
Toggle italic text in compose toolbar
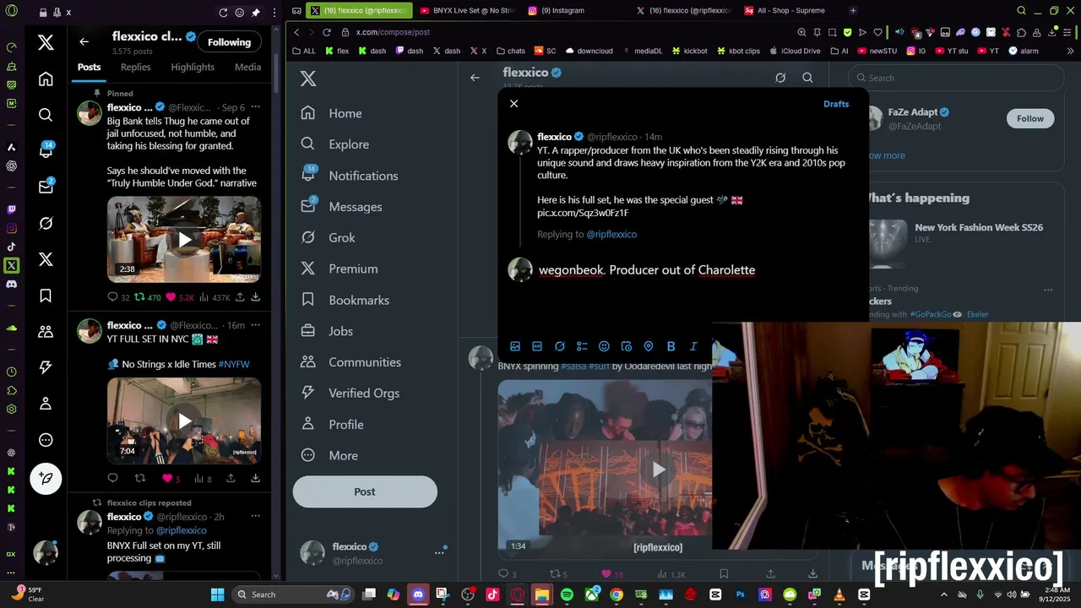(x=693, y=346)
